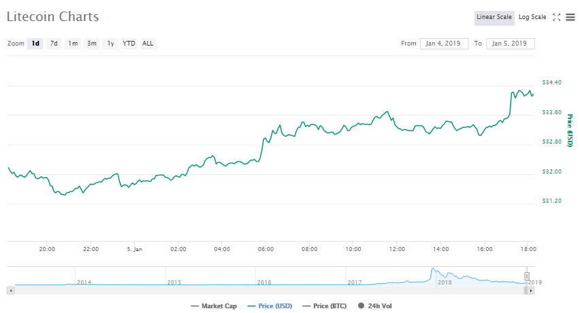Hide the Price (USD) series
580x313 pixels.
pos(270,306)
